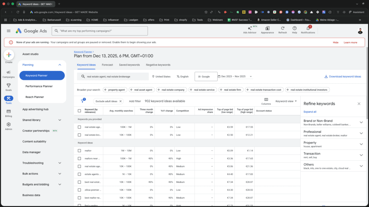
Task: Check the zillow premier keyword row
Action: click(x=79, y=190)
